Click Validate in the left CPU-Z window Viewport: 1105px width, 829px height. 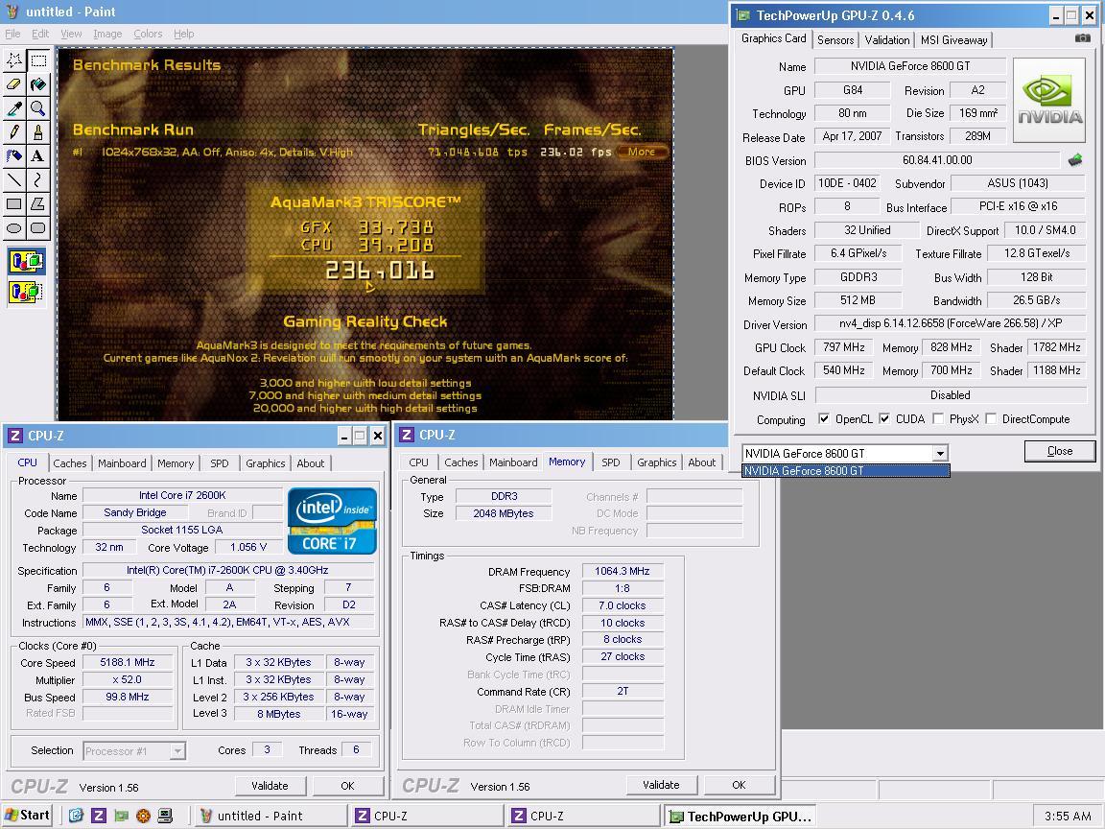tap(270, 785)
